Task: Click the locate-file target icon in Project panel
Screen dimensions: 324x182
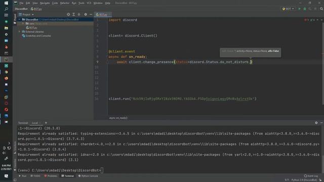Action: 68,15
